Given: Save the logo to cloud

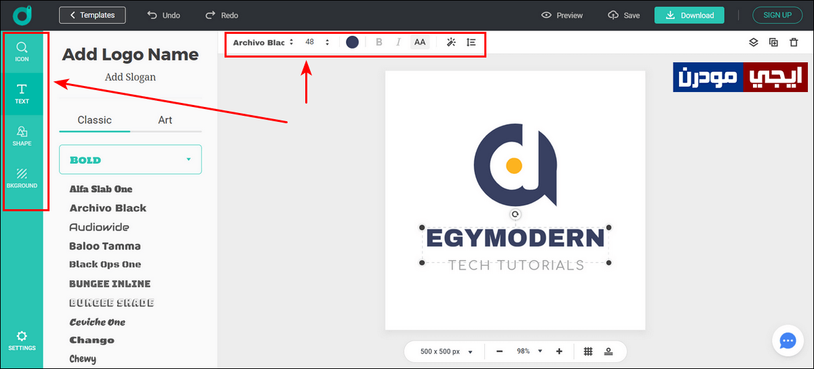Looking at the screenshot, I should tap(624, 15).
